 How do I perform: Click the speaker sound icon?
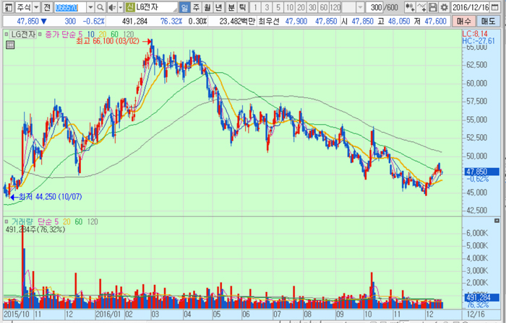coord(111,6)
